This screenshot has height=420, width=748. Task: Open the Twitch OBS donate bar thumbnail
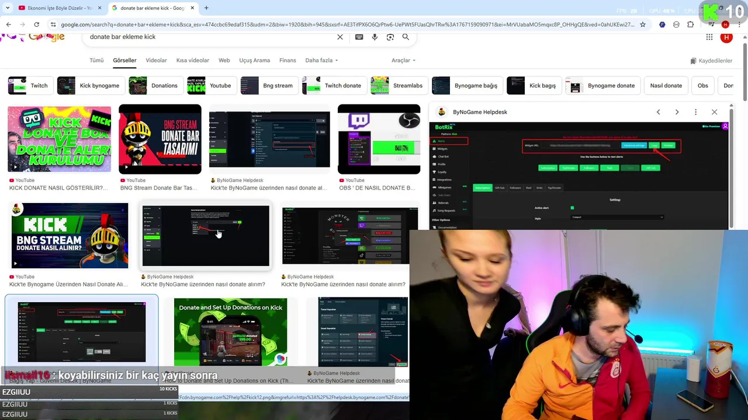pyautogui.click(x=379, y=139)
